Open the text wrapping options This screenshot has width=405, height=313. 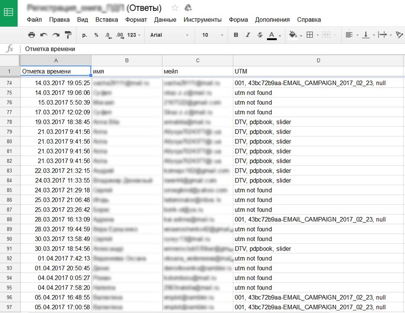[382, 35]
